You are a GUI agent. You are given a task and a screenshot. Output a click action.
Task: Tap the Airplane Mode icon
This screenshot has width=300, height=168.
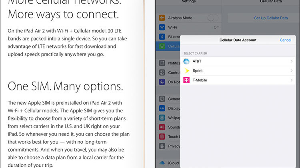[162, 18]
